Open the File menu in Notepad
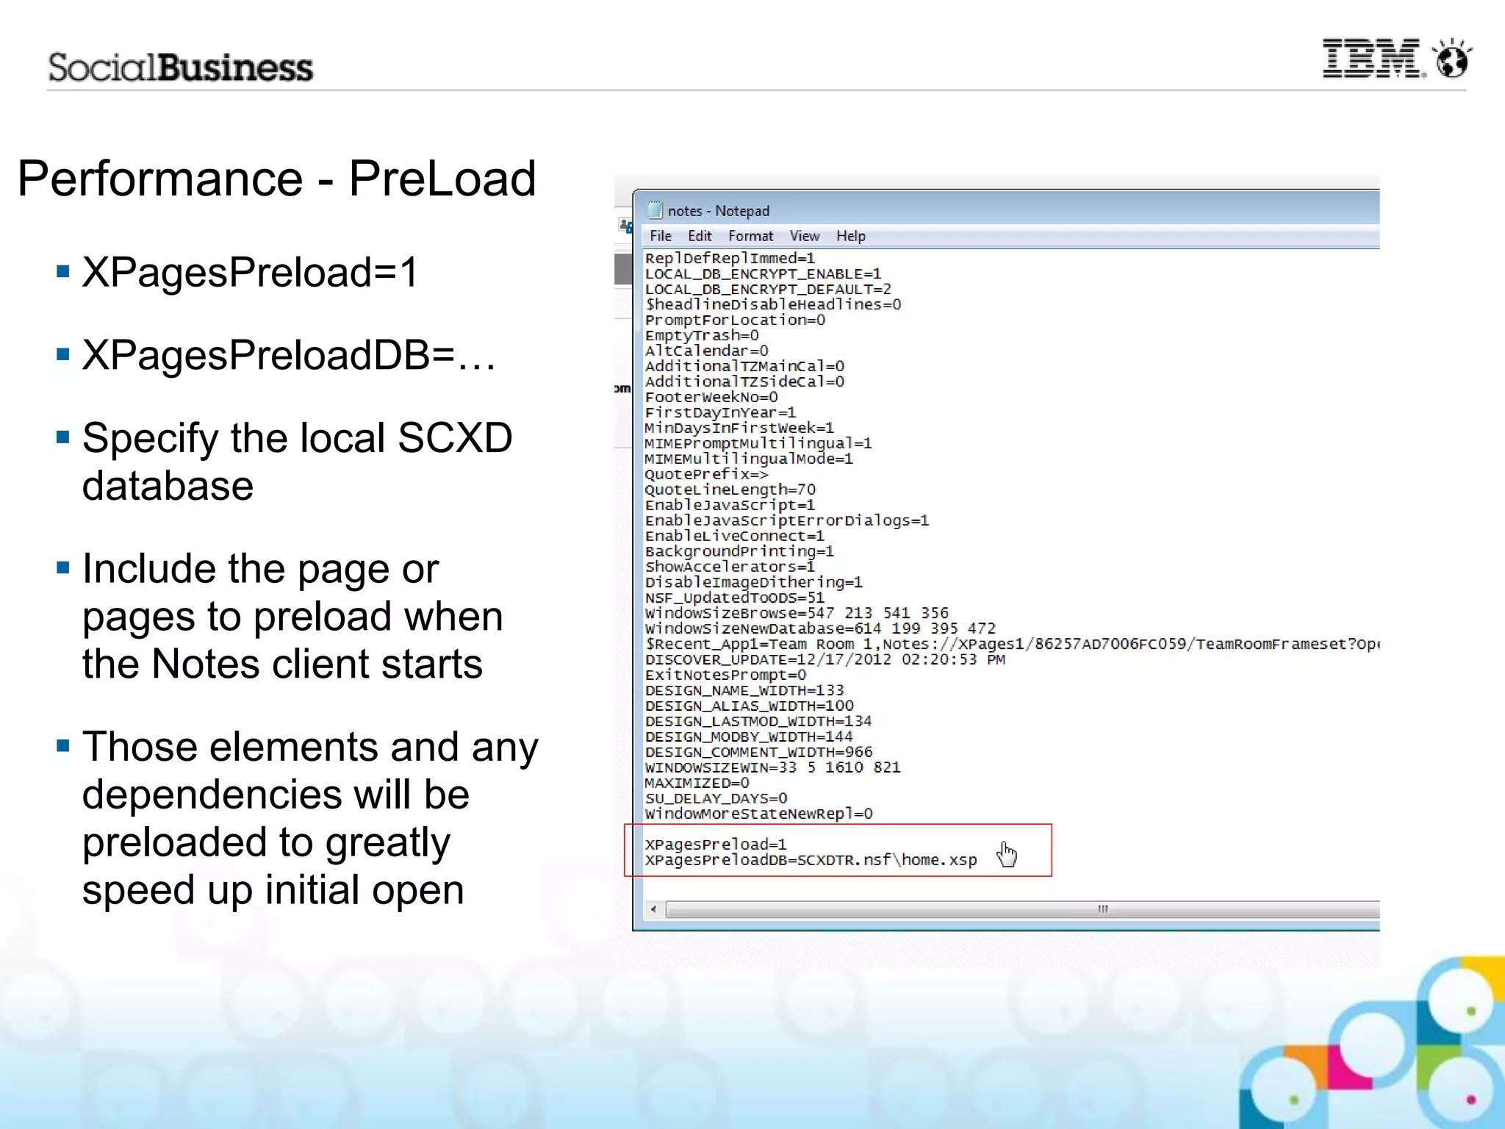Screen dimensions: 1505x1129 [661, 236]
